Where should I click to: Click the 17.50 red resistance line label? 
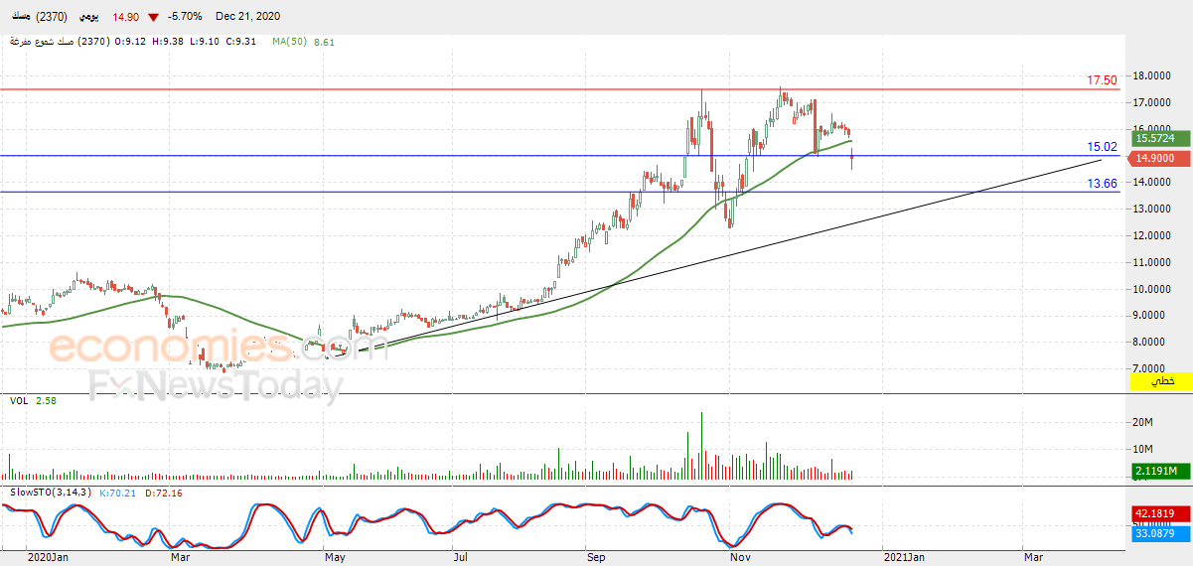tap(1102, 80)
